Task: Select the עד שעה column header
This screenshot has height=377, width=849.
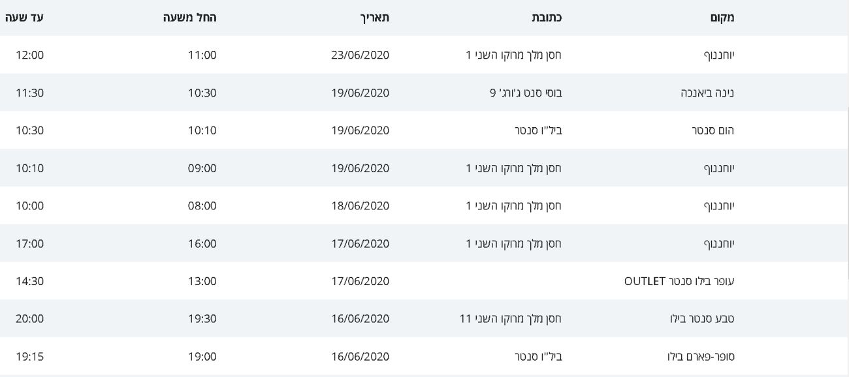Action: point(25,18)
